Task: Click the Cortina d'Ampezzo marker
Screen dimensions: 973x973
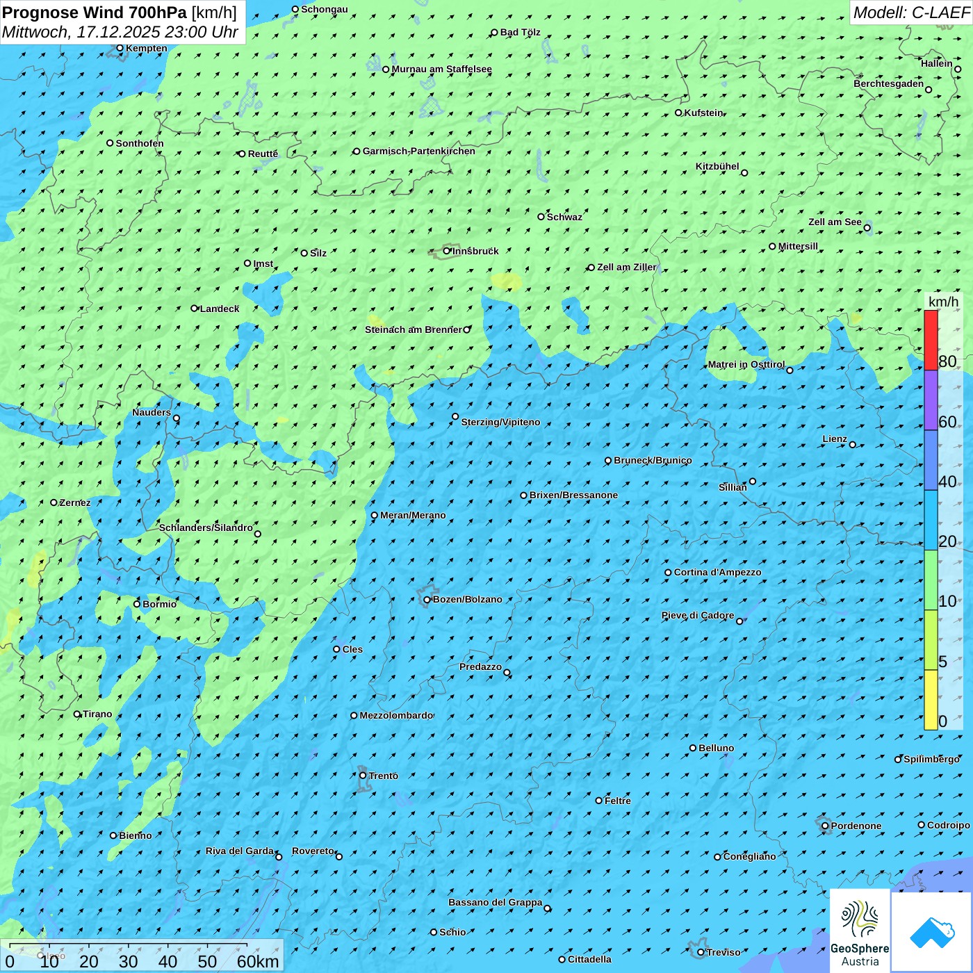Action: click(668, 573)
